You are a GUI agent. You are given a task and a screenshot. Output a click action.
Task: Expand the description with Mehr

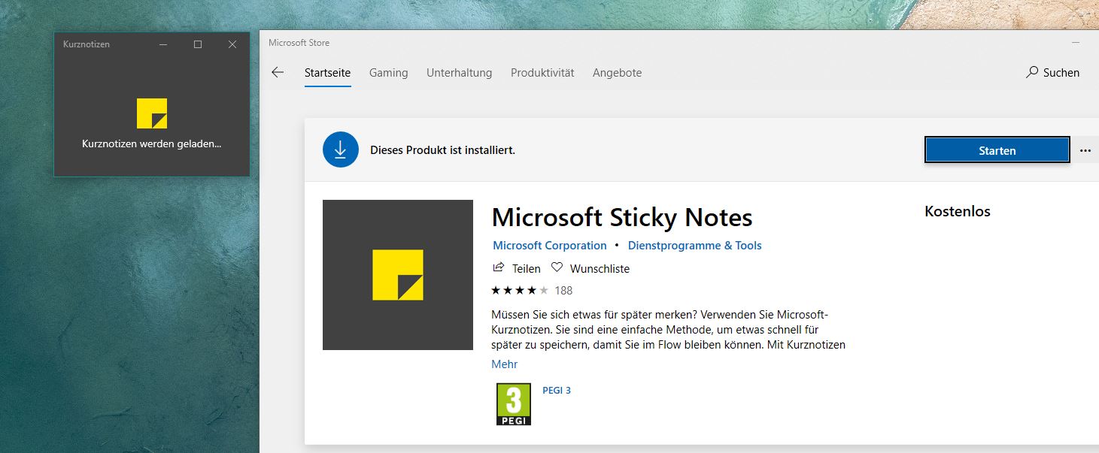504,364
